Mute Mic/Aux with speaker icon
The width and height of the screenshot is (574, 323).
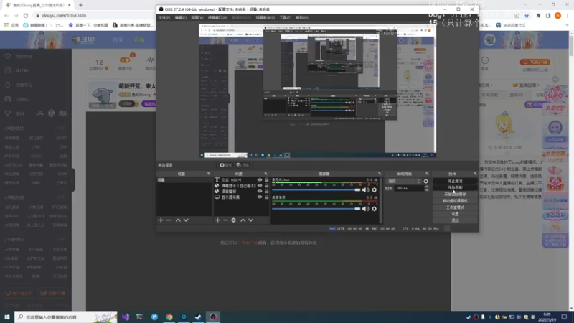(365, 189)
